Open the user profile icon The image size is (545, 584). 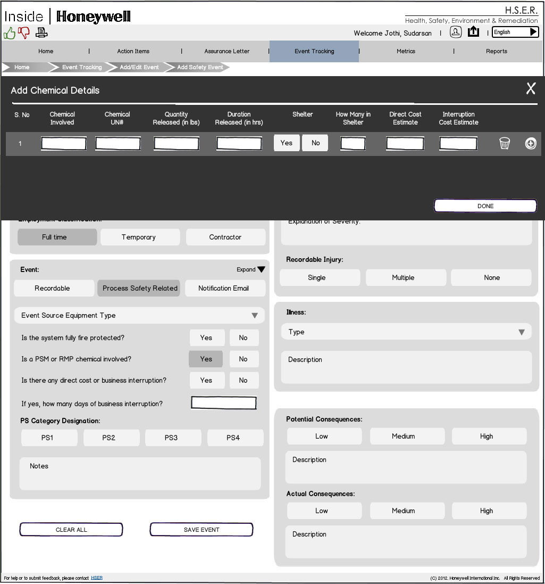pos(456,32)
